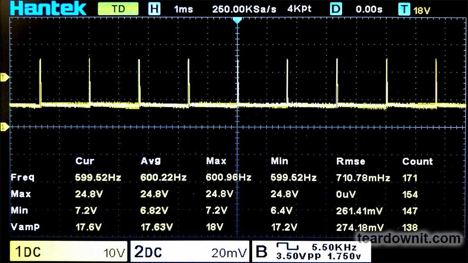
Task: Click the 17.63V average Vamp value
Action: point(158,227)
